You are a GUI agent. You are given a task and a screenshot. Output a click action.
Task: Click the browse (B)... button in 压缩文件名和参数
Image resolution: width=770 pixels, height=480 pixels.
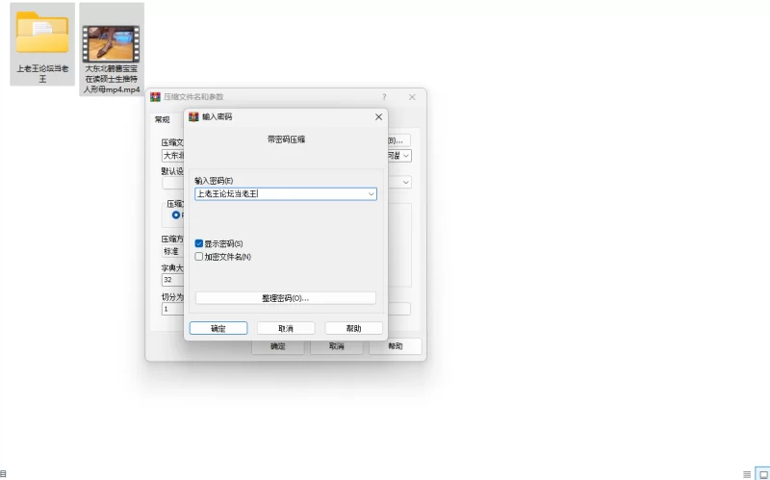coord(398,140)
